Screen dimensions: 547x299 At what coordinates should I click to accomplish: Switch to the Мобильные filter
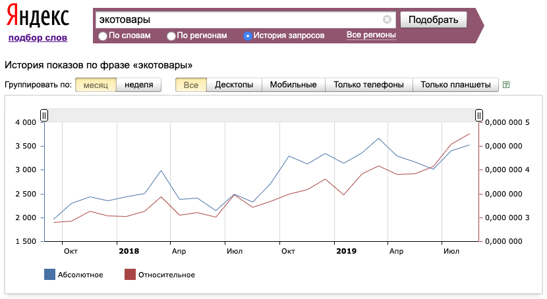tap(293, 85)
